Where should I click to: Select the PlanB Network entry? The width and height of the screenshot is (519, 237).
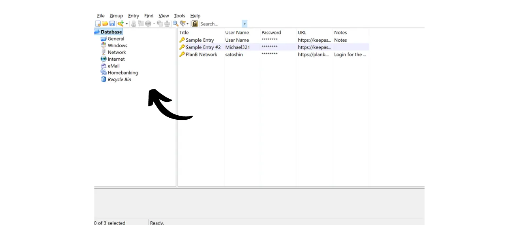tap(201, 54)
